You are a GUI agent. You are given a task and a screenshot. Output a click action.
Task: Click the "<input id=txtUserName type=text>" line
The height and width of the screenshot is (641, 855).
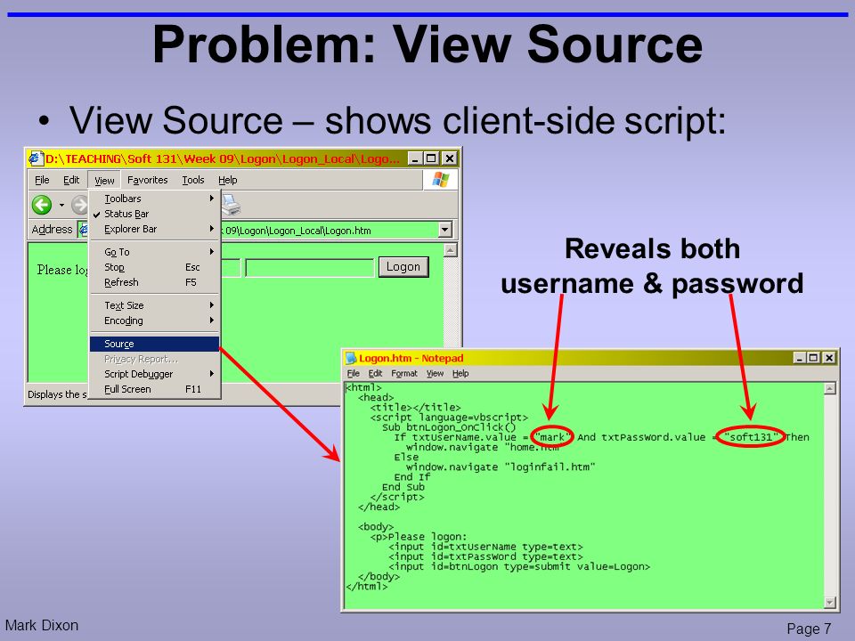click(485, 547)
